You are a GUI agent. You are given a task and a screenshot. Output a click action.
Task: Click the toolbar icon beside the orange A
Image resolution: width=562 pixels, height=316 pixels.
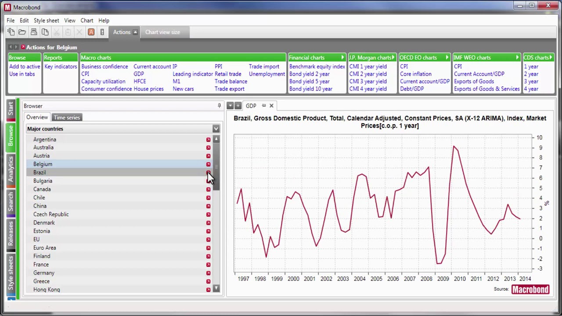tap(102, 32)
